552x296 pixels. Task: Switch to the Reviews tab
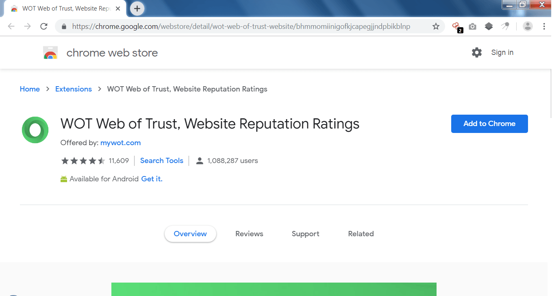pos(249,234)
